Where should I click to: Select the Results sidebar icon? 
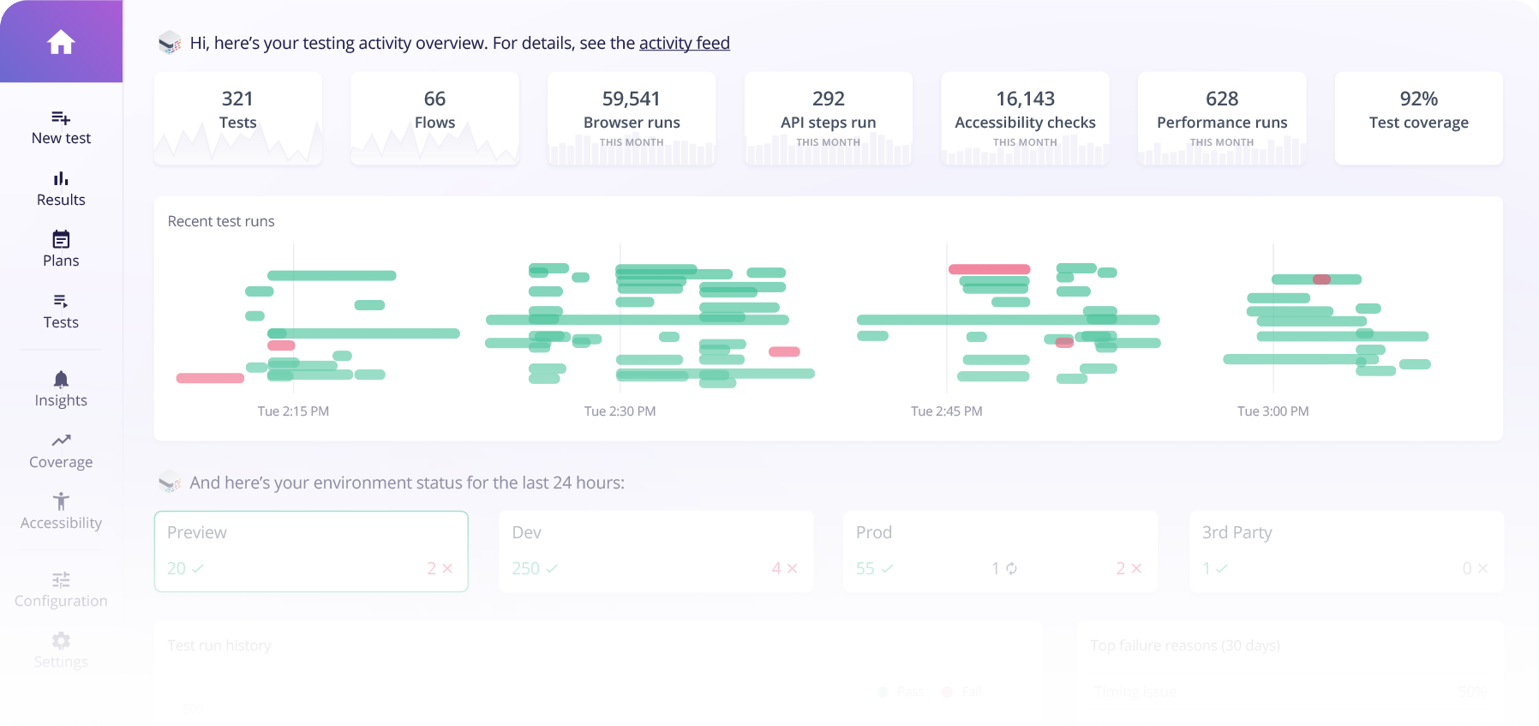(x=60, y=188)
